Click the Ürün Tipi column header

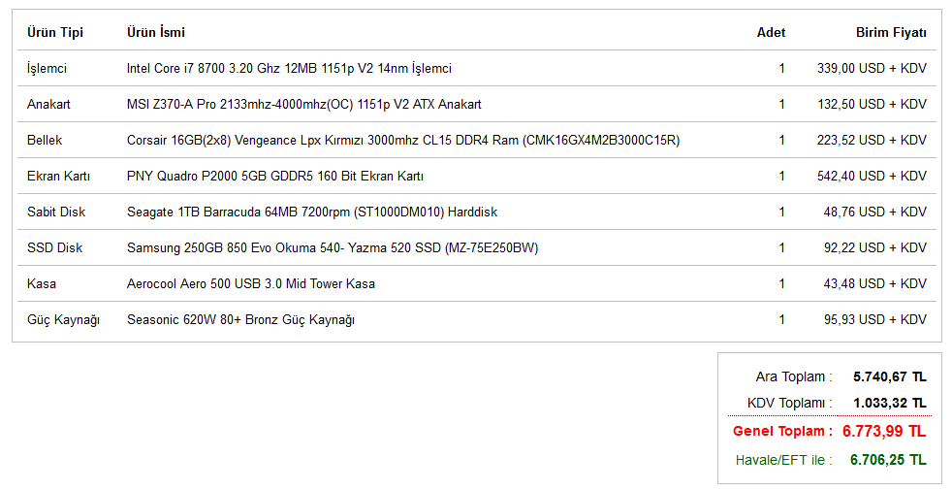coord(55,33)
